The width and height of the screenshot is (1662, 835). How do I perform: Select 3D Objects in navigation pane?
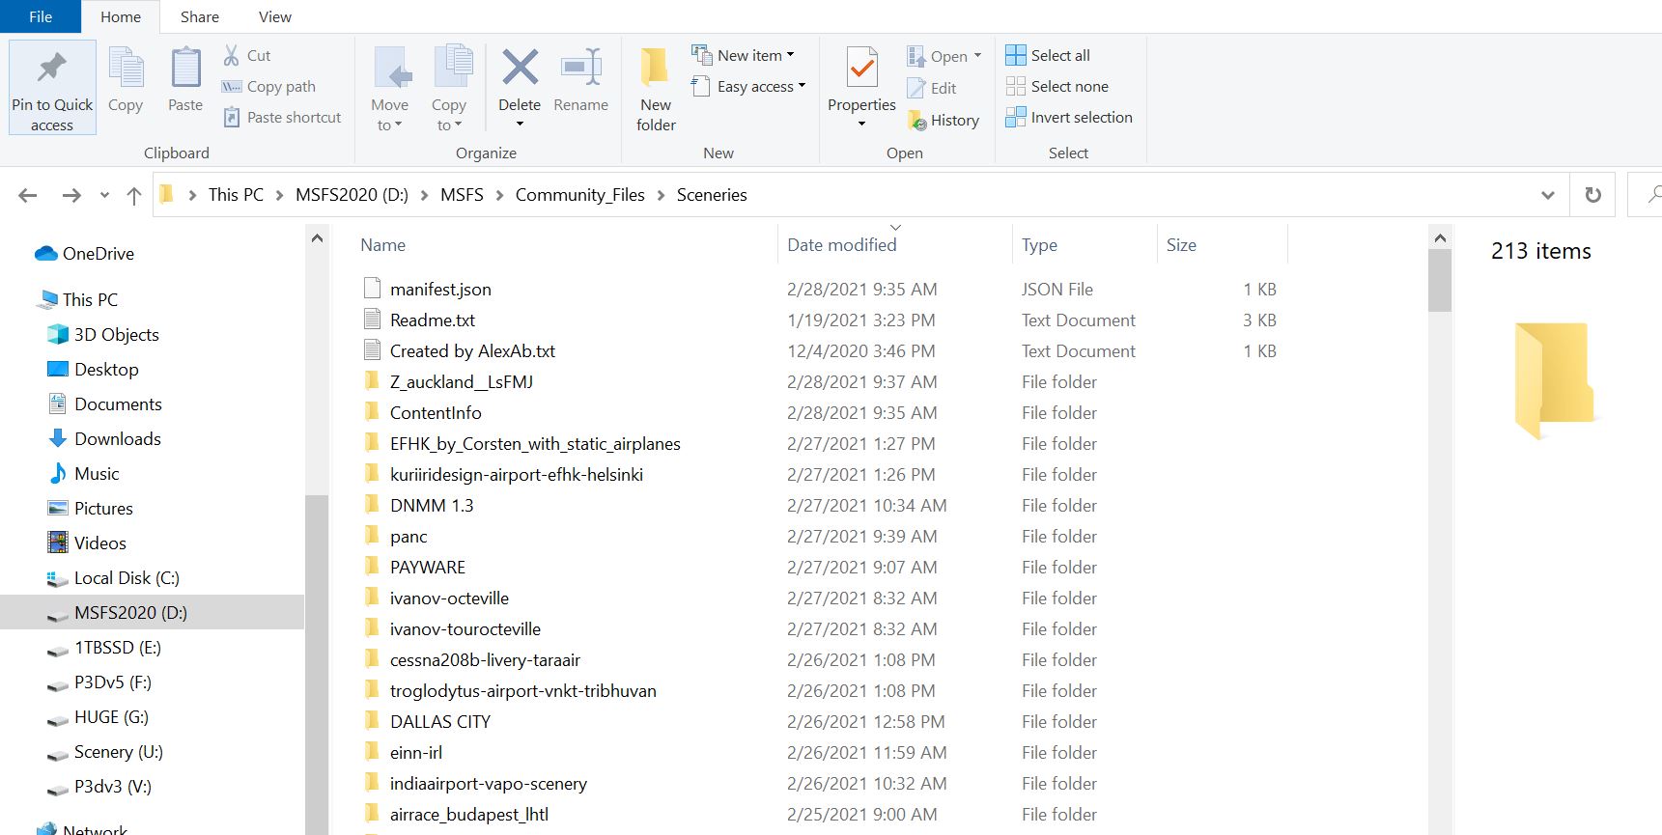pyautogui.click(x=103, y=334)
